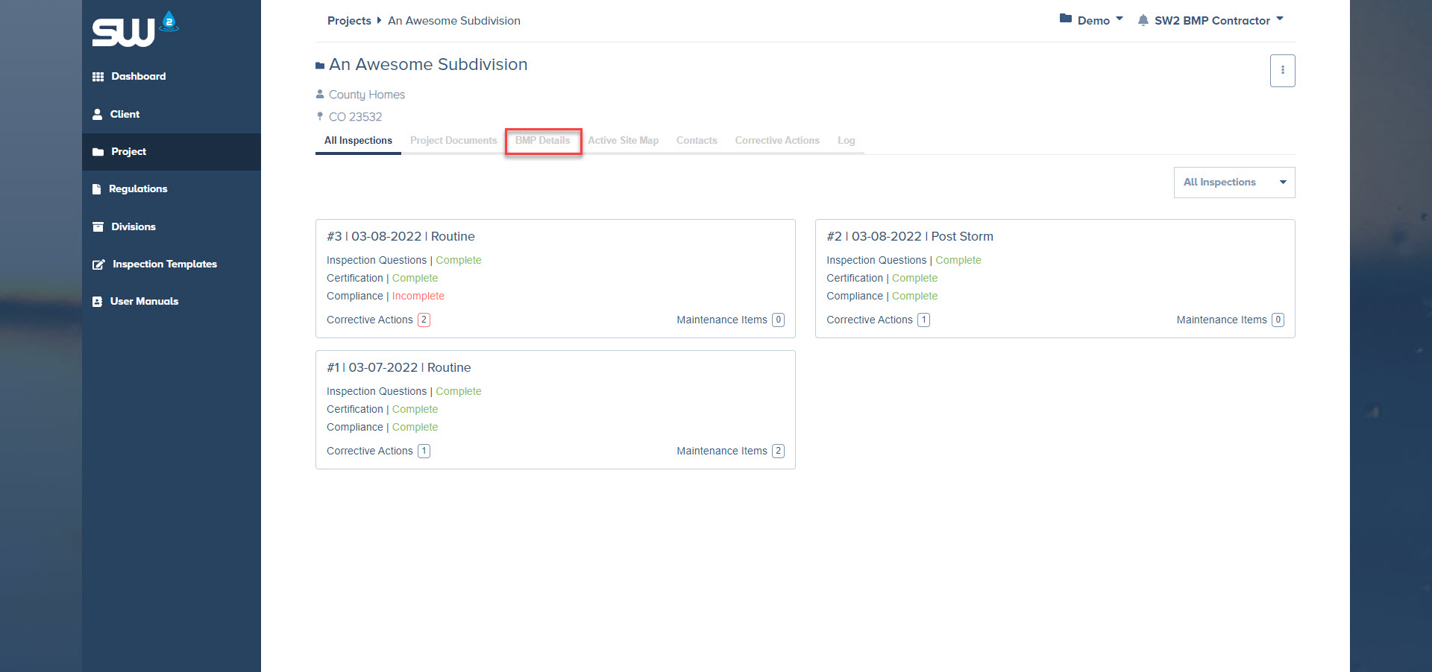1432x672 pixels.
Task: Expand the Demo folder dropdown
Action: [1092, 20]
